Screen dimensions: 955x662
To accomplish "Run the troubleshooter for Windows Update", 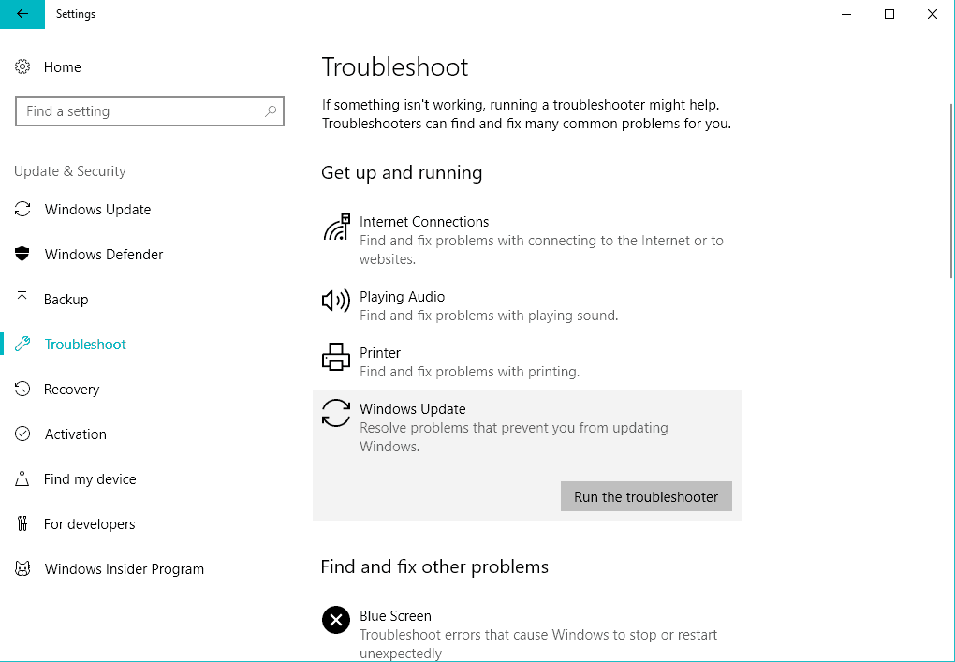I will click(646, 497).
